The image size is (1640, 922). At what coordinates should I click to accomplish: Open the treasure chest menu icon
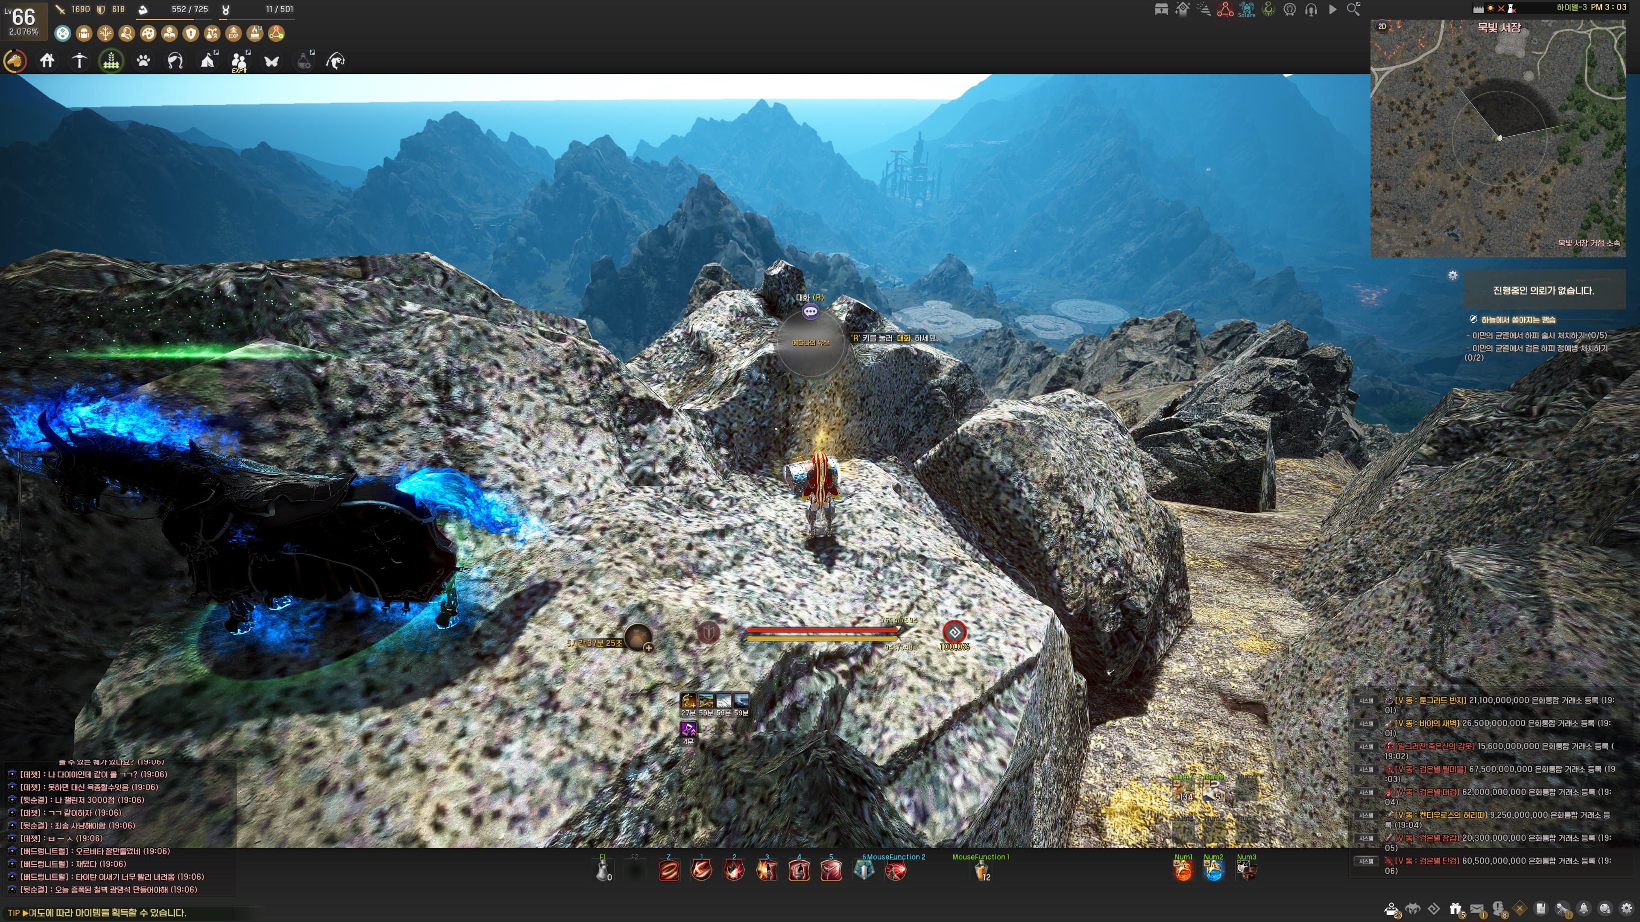coord(1161,9)
